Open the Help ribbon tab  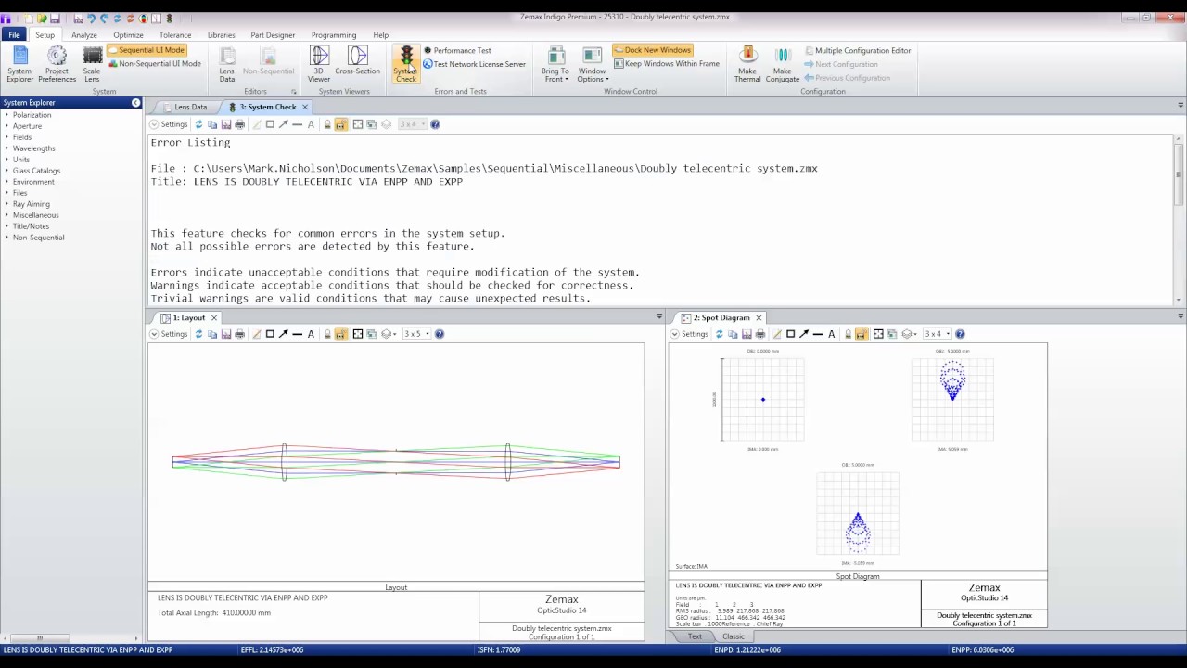pyautogui.click(x=381, y=35)
